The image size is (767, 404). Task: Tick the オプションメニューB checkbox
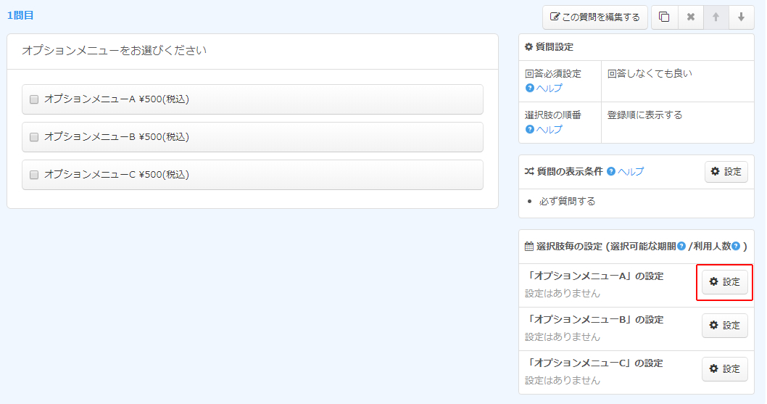click(34, 137)
